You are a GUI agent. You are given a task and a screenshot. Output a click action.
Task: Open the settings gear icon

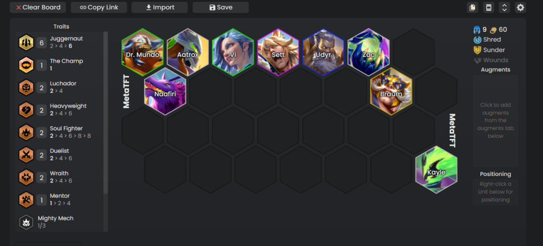[x=520, y=7]
